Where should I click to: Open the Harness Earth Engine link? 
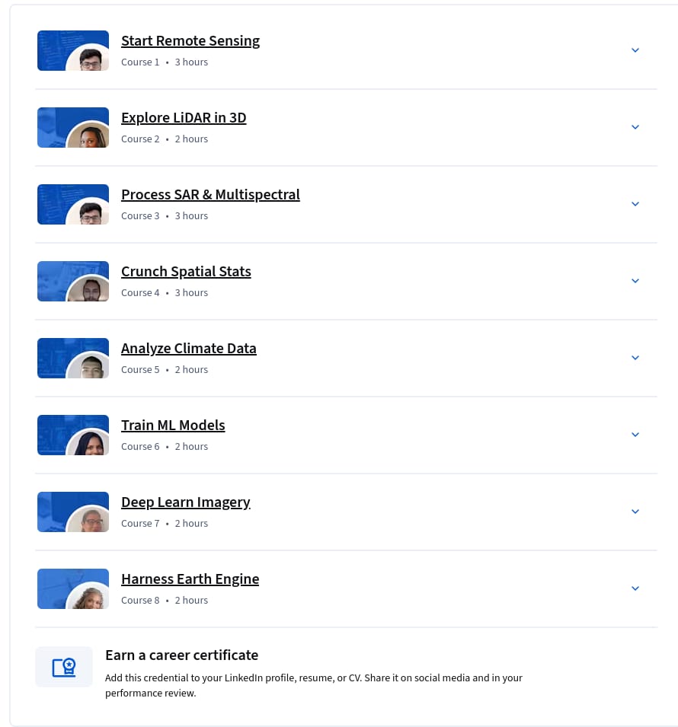pyautogui.click(x=190, y=579)
